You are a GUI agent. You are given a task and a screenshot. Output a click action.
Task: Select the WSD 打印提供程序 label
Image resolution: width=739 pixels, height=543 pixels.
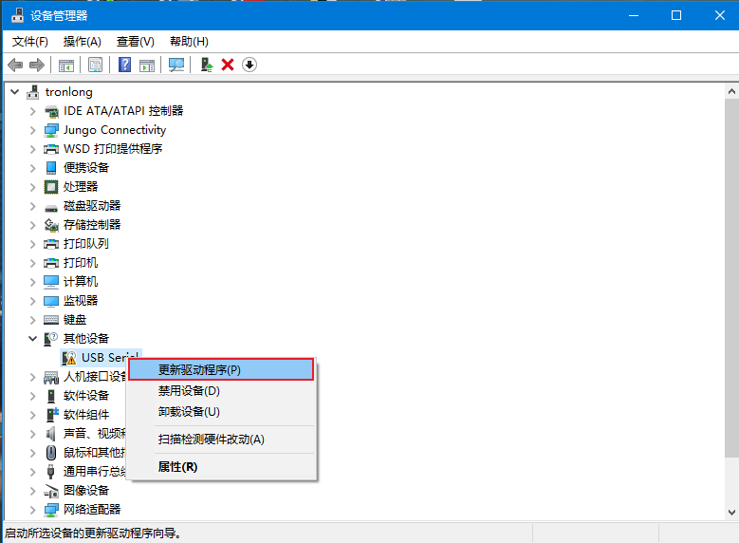point(113,149)
